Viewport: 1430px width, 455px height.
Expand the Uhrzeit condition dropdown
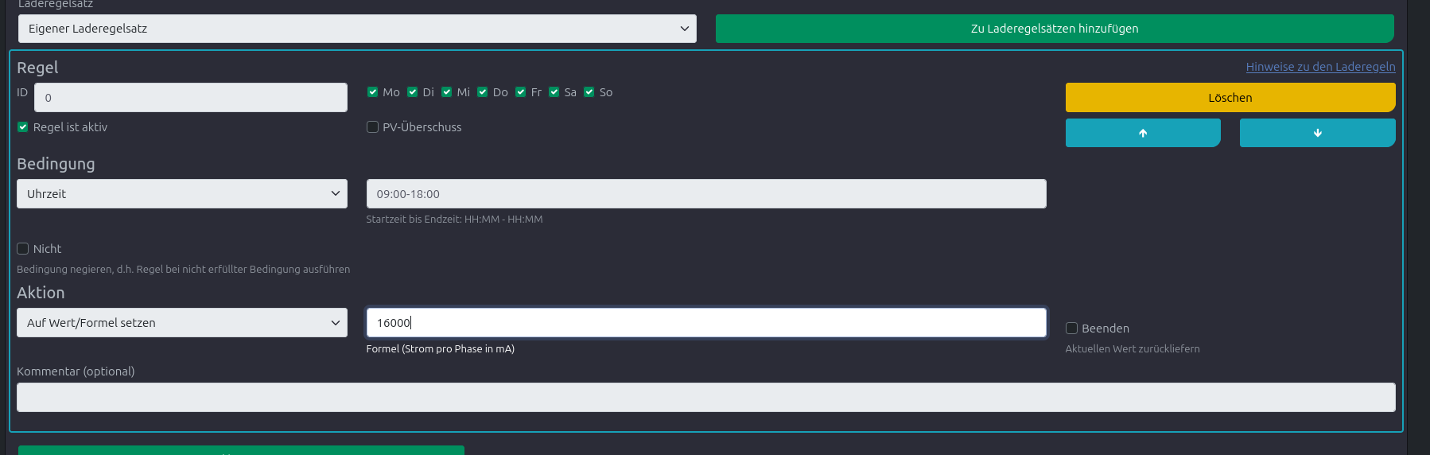coord(182,194)
